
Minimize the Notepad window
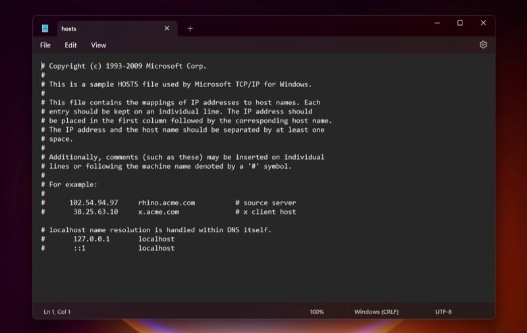pyautogui.click(x=437, y=23)
